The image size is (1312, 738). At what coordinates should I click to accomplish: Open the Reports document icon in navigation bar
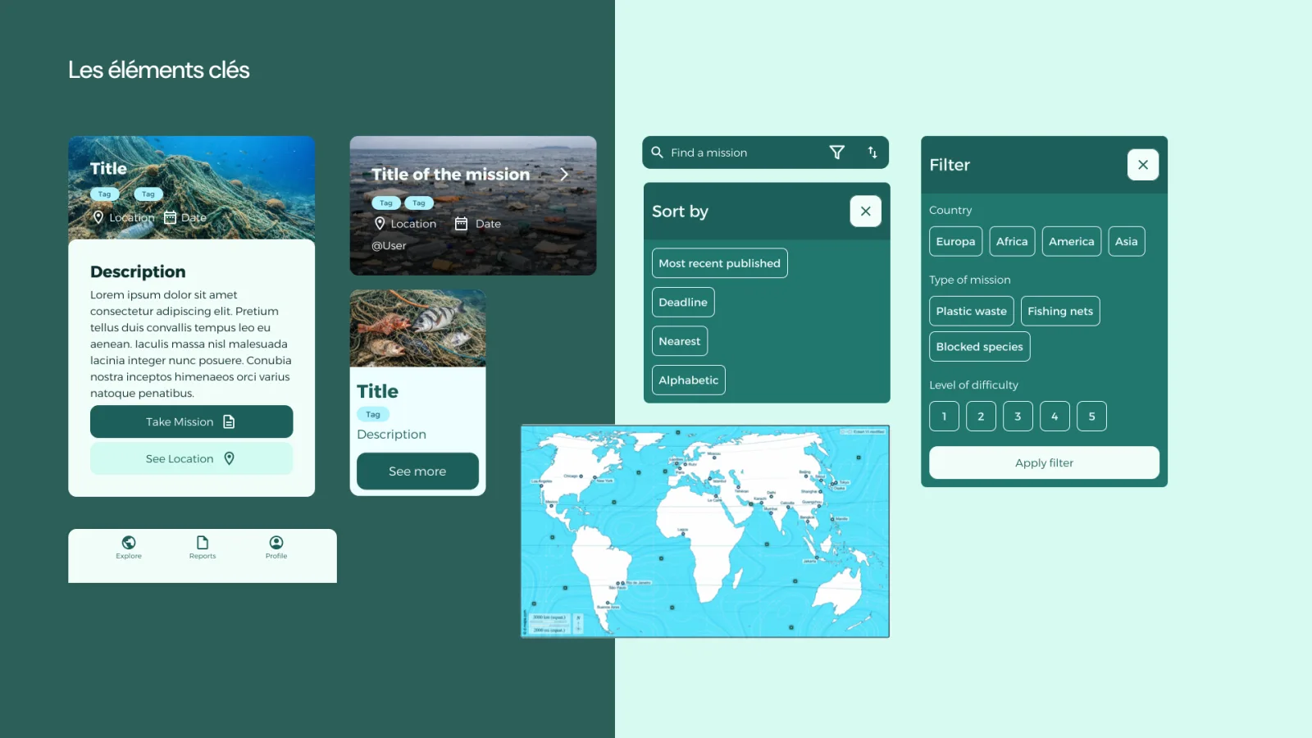tap(203, 542)
